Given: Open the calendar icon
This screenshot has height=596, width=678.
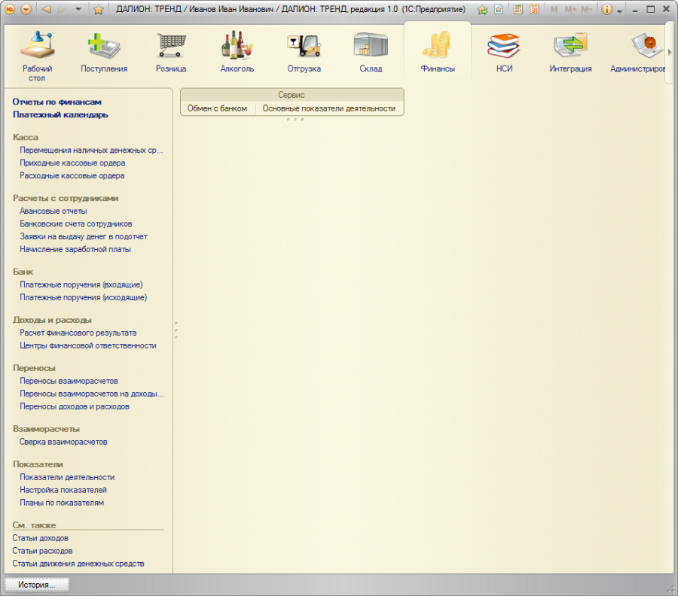Looking at the screenshot, I should tap(534, 9).
